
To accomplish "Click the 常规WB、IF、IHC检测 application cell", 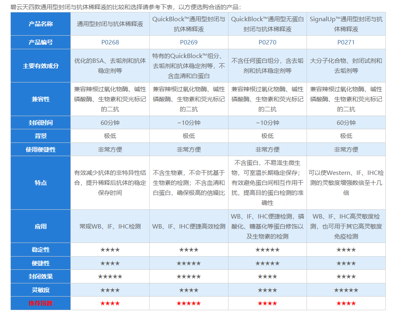I will (110, 226).
